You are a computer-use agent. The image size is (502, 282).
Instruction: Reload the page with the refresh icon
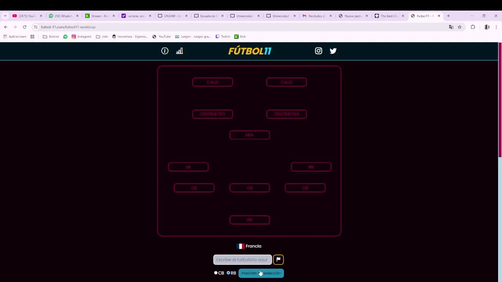point(24,27)
